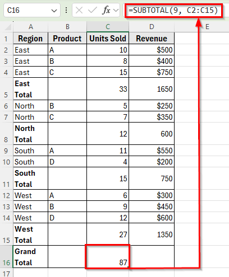Click region North in row 6
The height and width of the screenshot is (277, 229).
pyautogui.click(x=31, y=106)
